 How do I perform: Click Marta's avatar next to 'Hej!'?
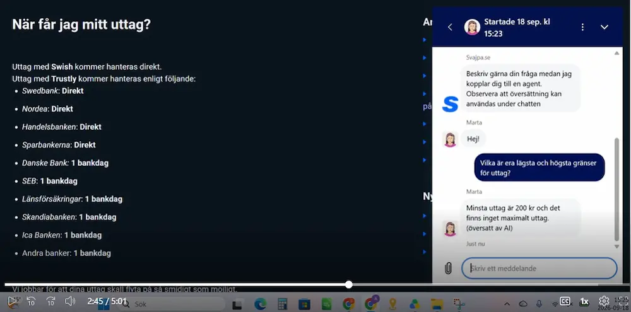point(450,139)
